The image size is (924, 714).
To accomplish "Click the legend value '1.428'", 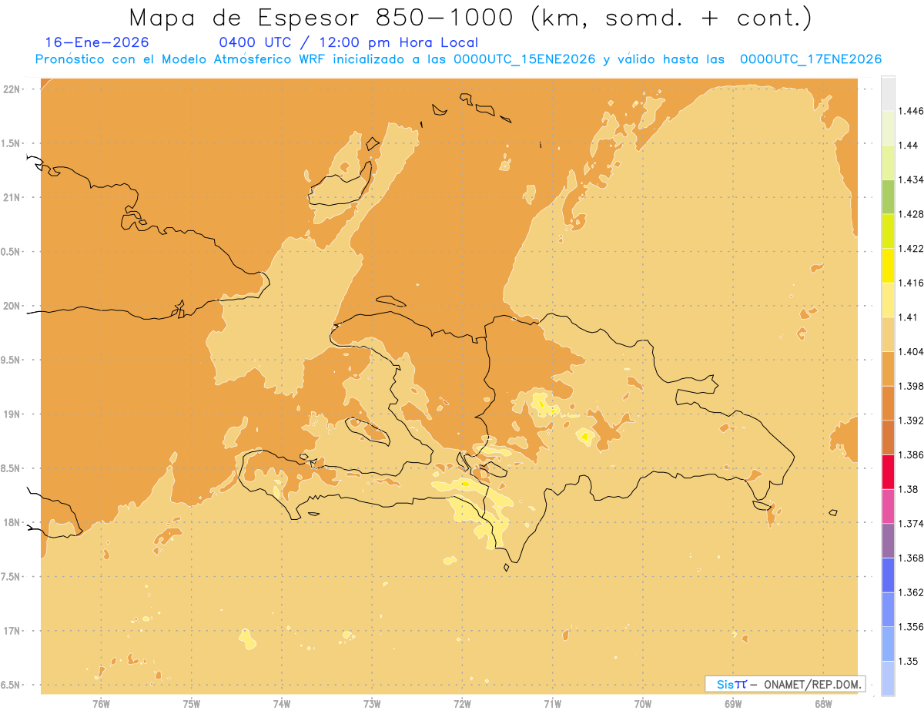I will pyautogui.click(x=911, y=214).
